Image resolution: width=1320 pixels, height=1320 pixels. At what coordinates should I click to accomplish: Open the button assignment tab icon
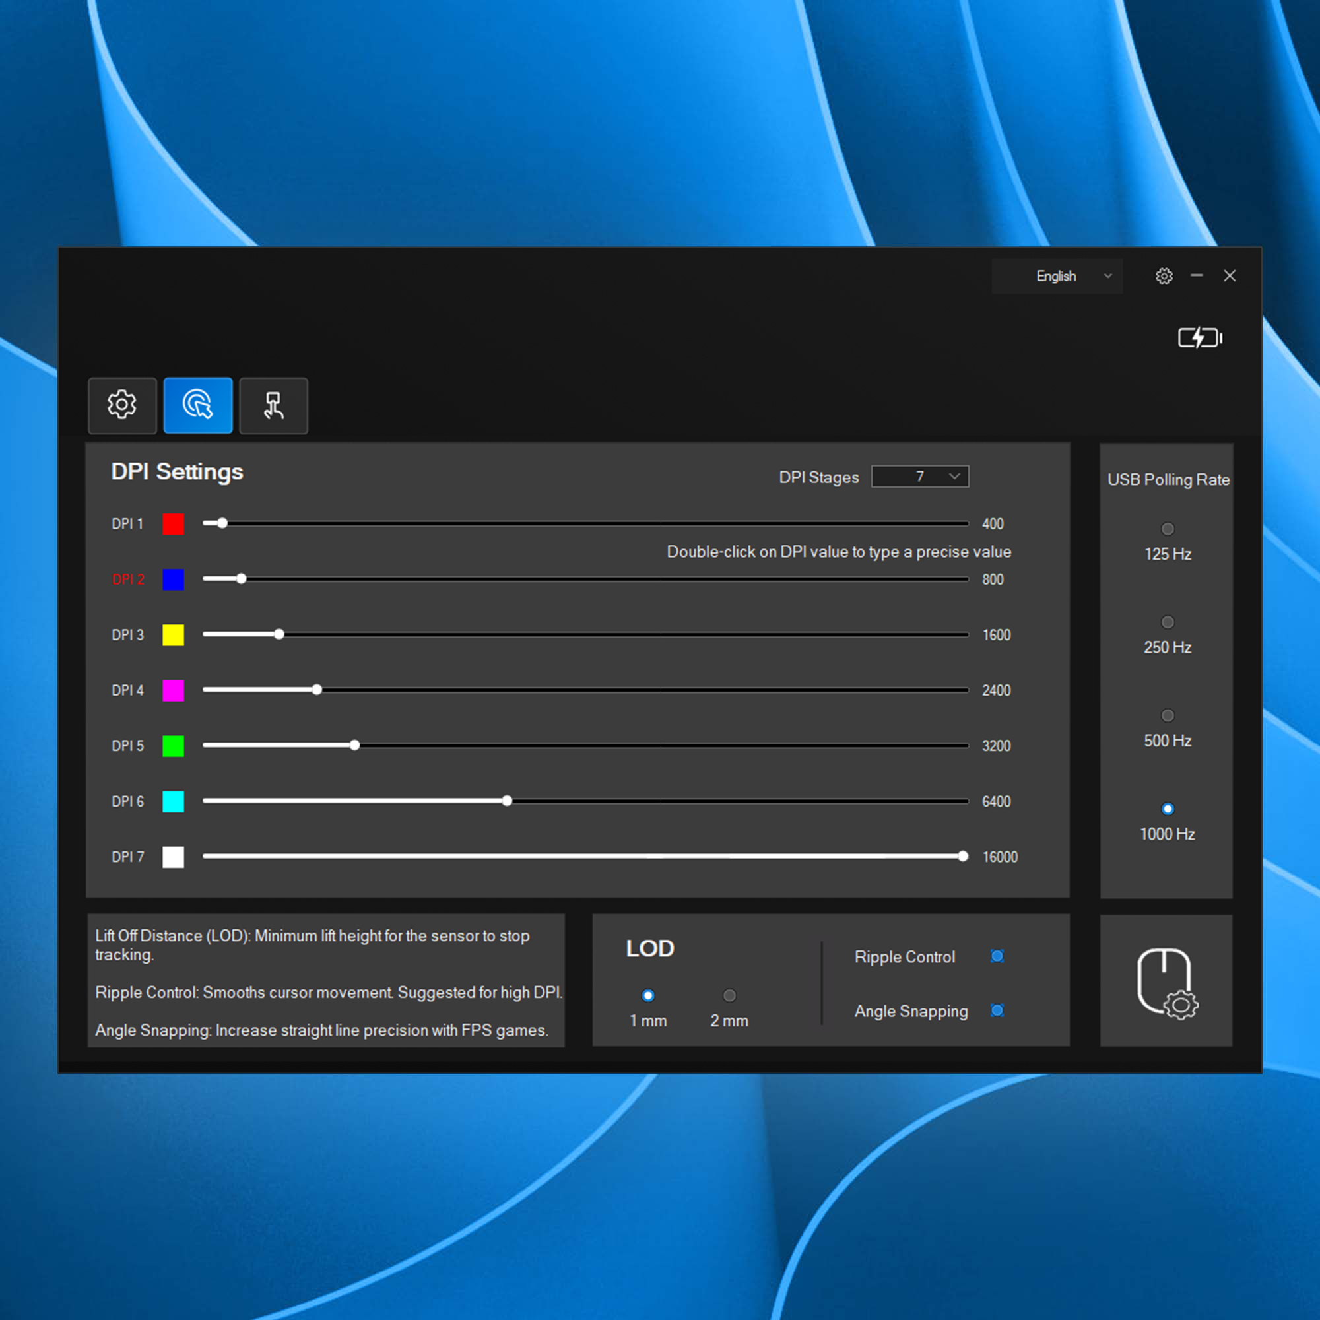point(273,405)
